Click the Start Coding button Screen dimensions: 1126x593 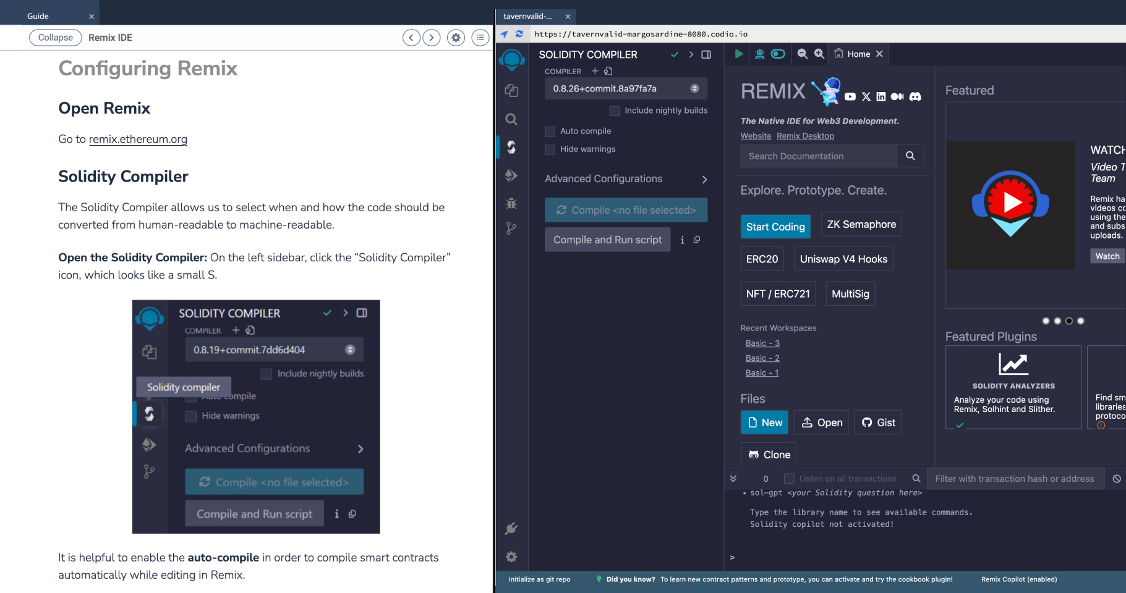(x=775, y=227)
